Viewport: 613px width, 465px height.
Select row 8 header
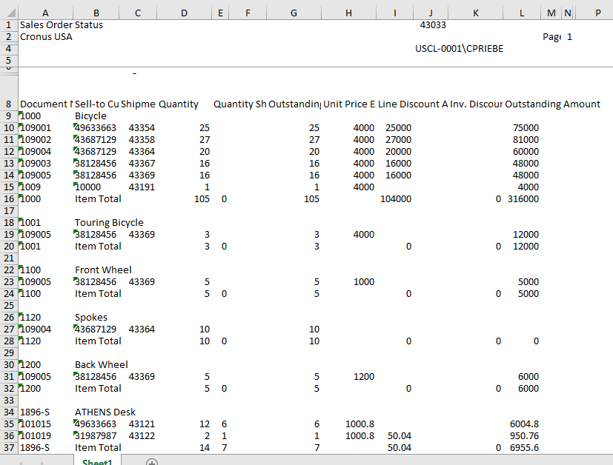pos(8,104)
